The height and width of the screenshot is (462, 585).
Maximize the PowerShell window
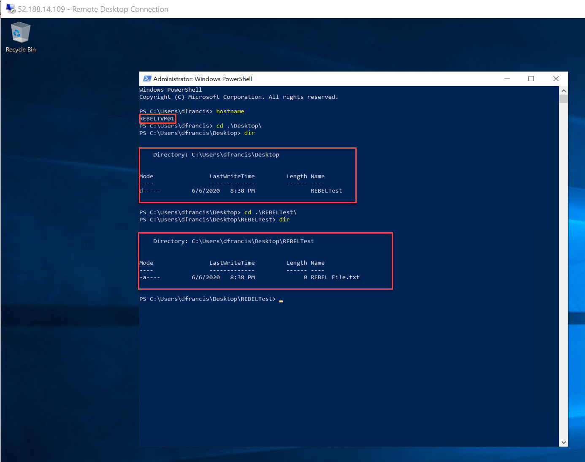[x=531, y=79]
